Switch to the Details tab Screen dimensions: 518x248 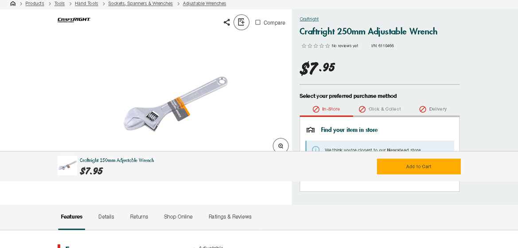[106, 217]
